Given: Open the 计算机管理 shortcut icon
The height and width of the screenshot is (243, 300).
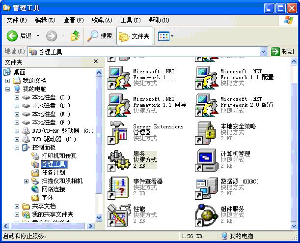Looking at the screenshot, I should click(x=207, y=160).
